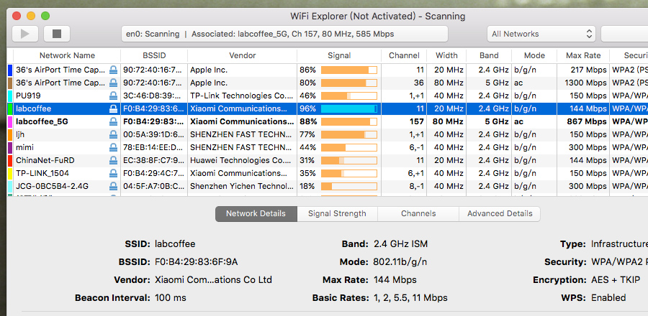Viewport: 648px width, 316px height.
Task: Click the lock icon next to ChinaNet-FuRD
Action: (113, 160)
